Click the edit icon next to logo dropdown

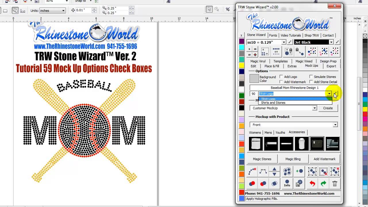click(x=336, y=94)
